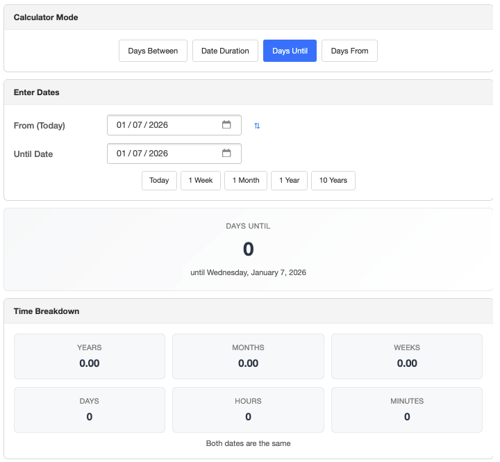Click year field in Until Date input
The image size is (500, 462).
(158, 154)
